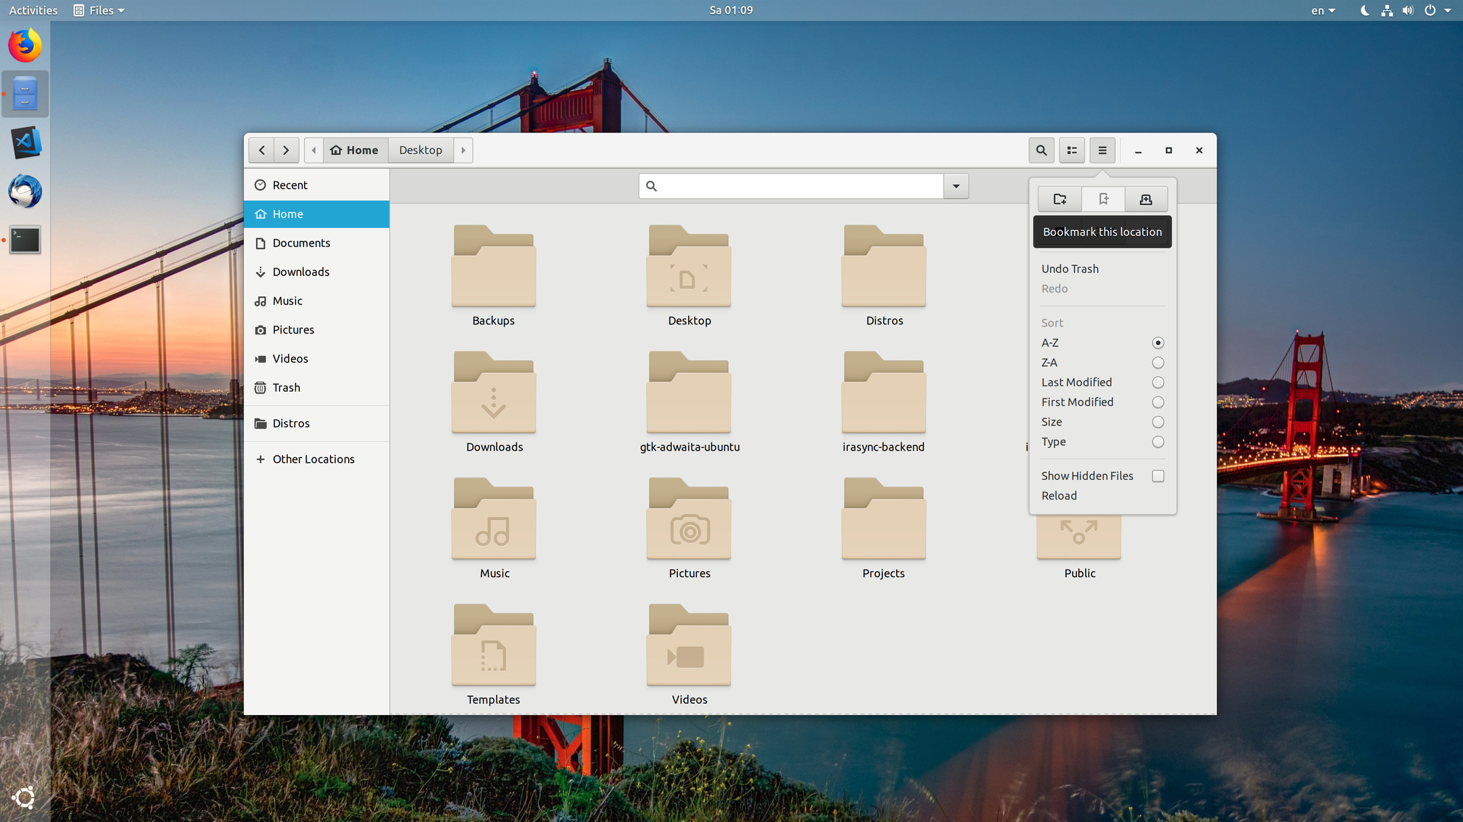Click Undo Trash in the popover menu
The height and width of the screenshot is (822, 1463).
(x=1069, y=269)
